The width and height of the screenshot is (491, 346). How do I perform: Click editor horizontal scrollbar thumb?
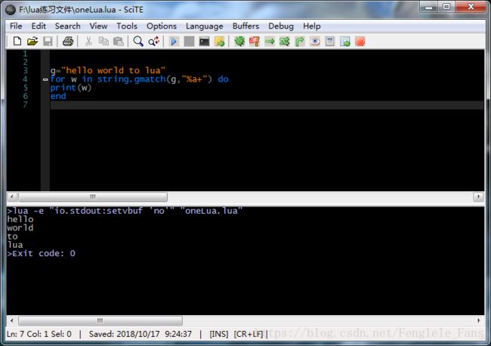point(93,197)
